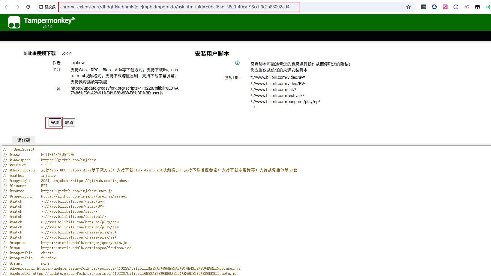Click the browser back arrow

point(7,7)
